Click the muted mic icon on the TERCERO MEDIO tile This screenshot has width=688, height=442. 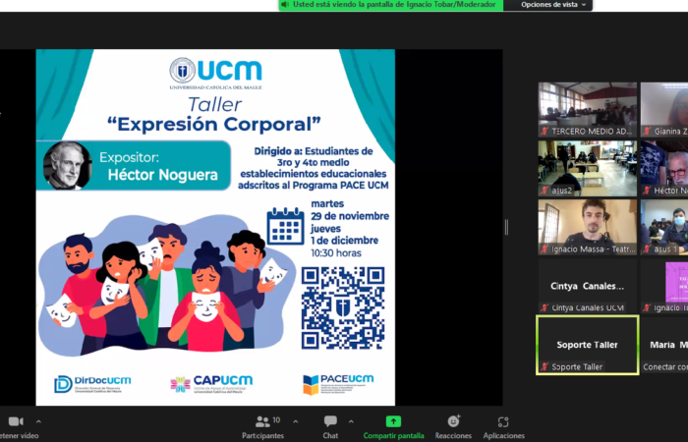click(545, 131)
